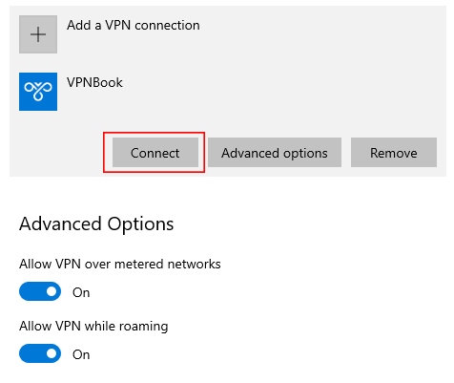The image size is (454, 383).
Task: Click the white knob of metered networks switch
Action: tap(52, 291)
